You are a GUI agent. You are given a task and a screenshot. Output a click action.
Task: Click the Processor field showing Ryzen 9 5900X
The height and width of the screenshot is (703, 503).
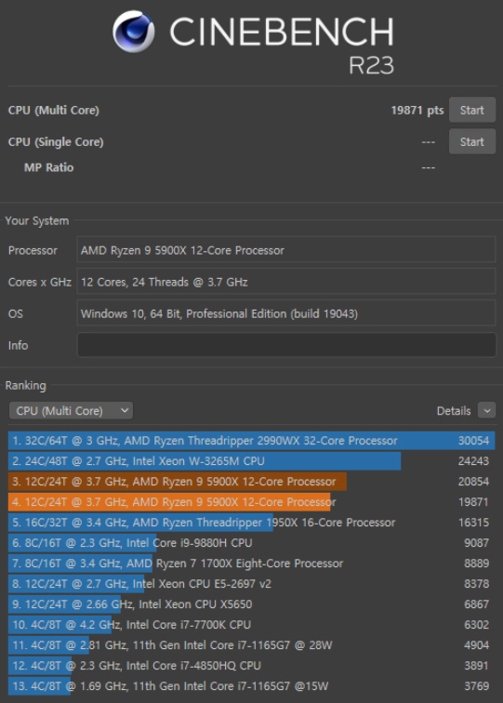coord(286,250)
